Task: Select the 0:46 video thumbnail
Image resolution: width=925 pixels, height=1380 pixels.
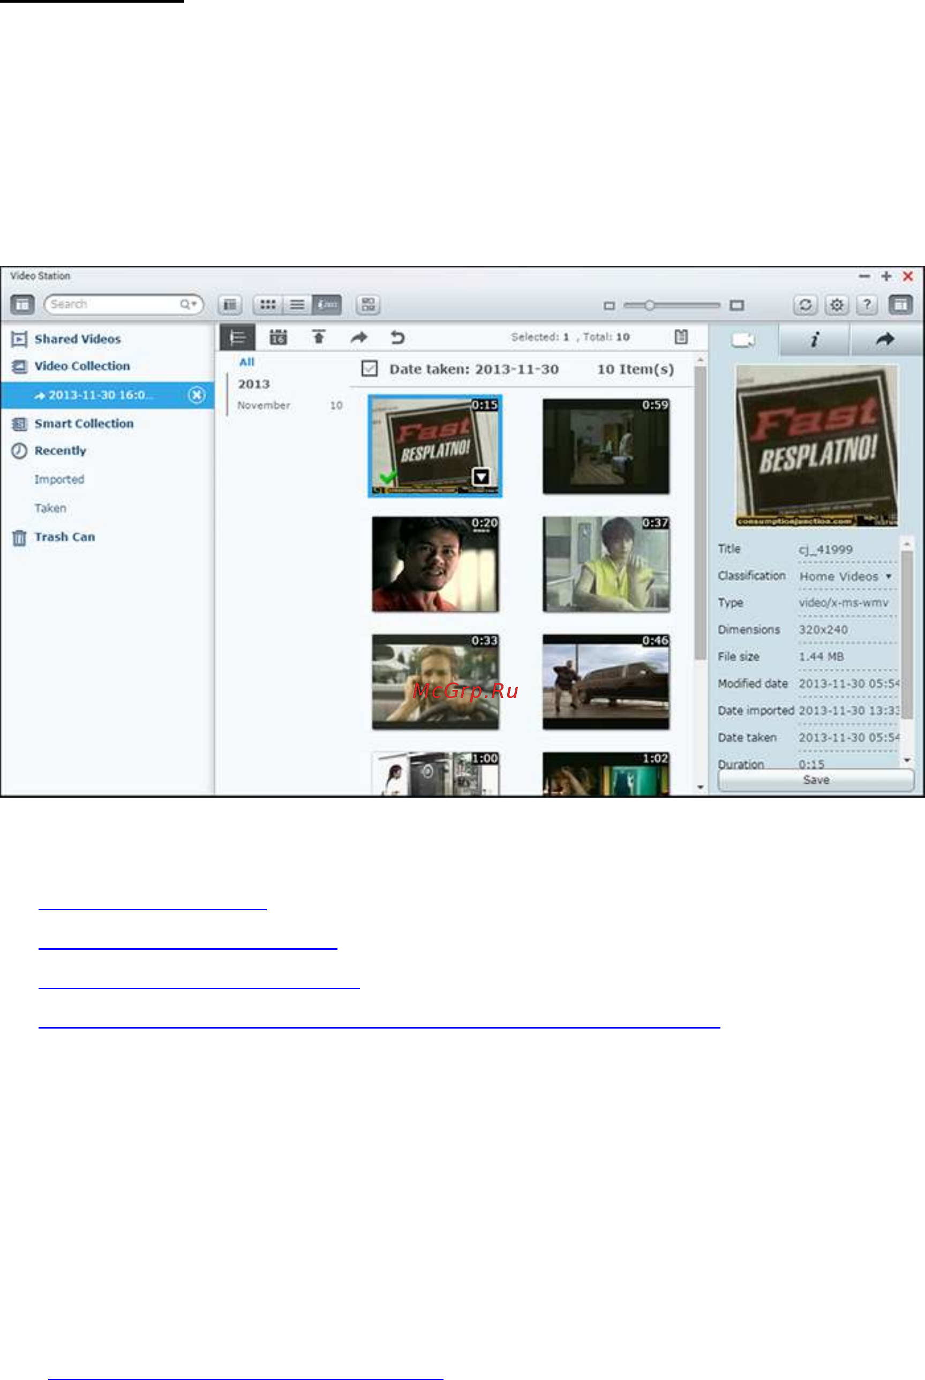Action: 606,682
